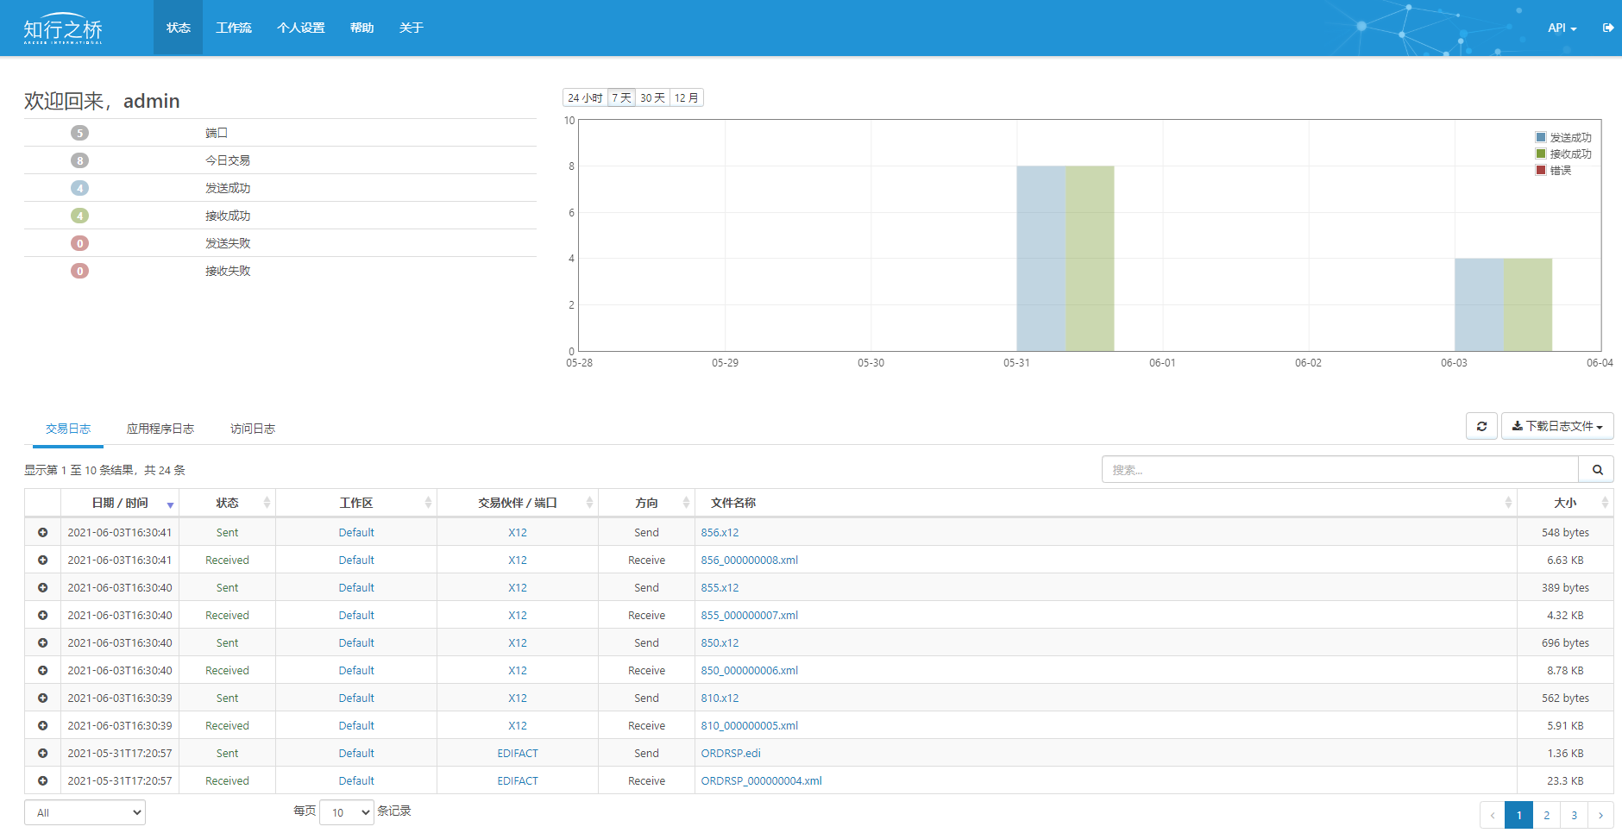Switch chart range to 24 小时

point(585,98)
